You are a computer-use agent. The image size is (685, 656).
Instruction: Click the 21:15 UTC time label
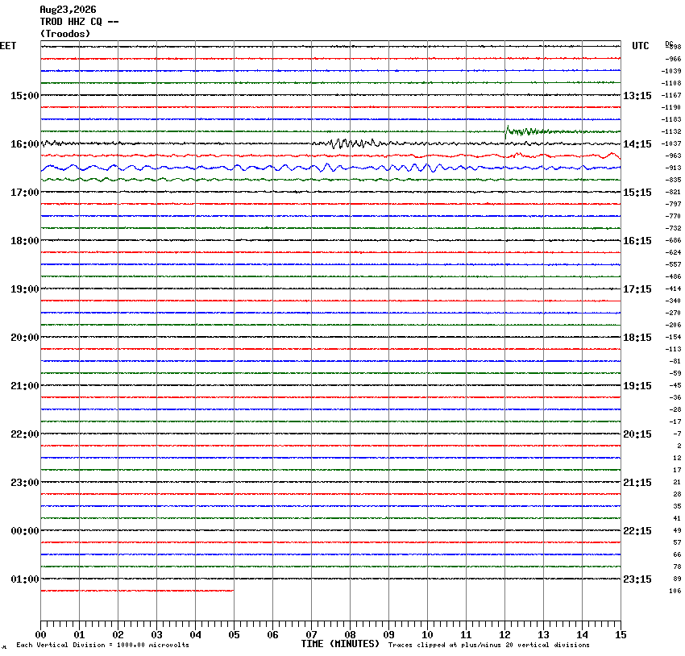tap(637, 483)
